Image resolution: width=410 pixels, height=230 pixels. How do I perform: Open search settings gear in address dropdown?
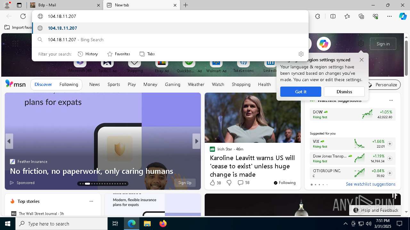pyautogui.click(x=301, y=54)
